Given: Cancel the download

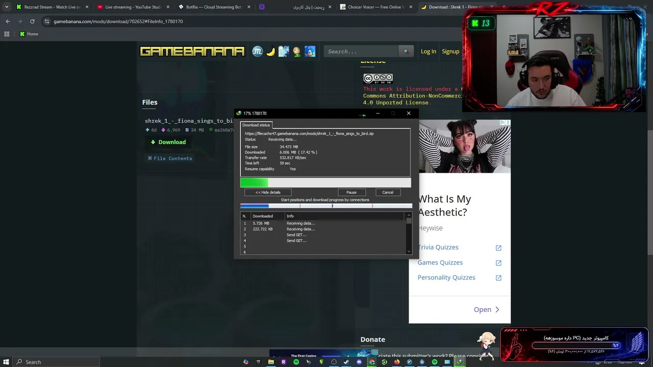Looking at the screenshot, I should pos(388,192).
